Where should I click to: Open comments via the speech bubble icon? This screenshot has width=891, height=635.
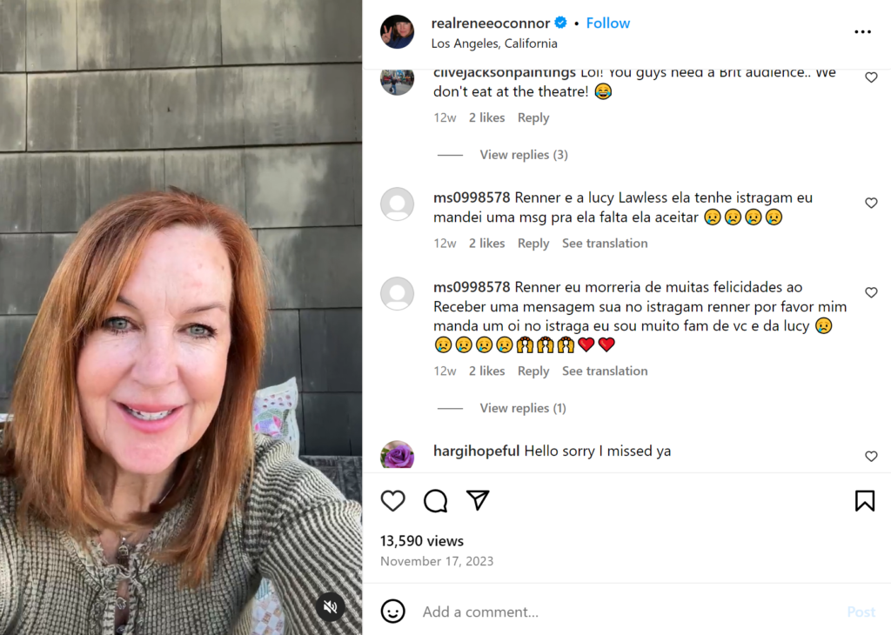click(x=435, y=500)
